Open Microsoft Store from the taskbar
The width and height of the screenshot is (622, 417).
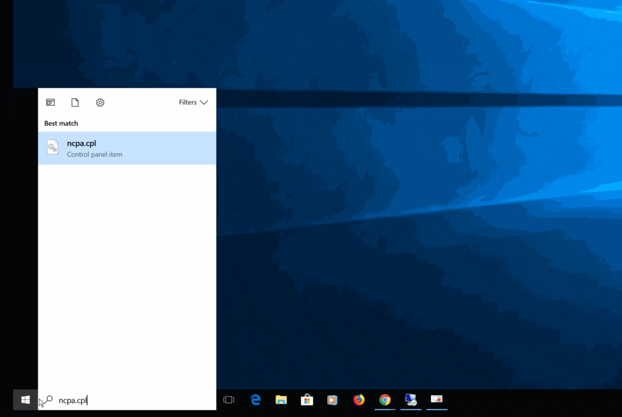pos(307,399)
